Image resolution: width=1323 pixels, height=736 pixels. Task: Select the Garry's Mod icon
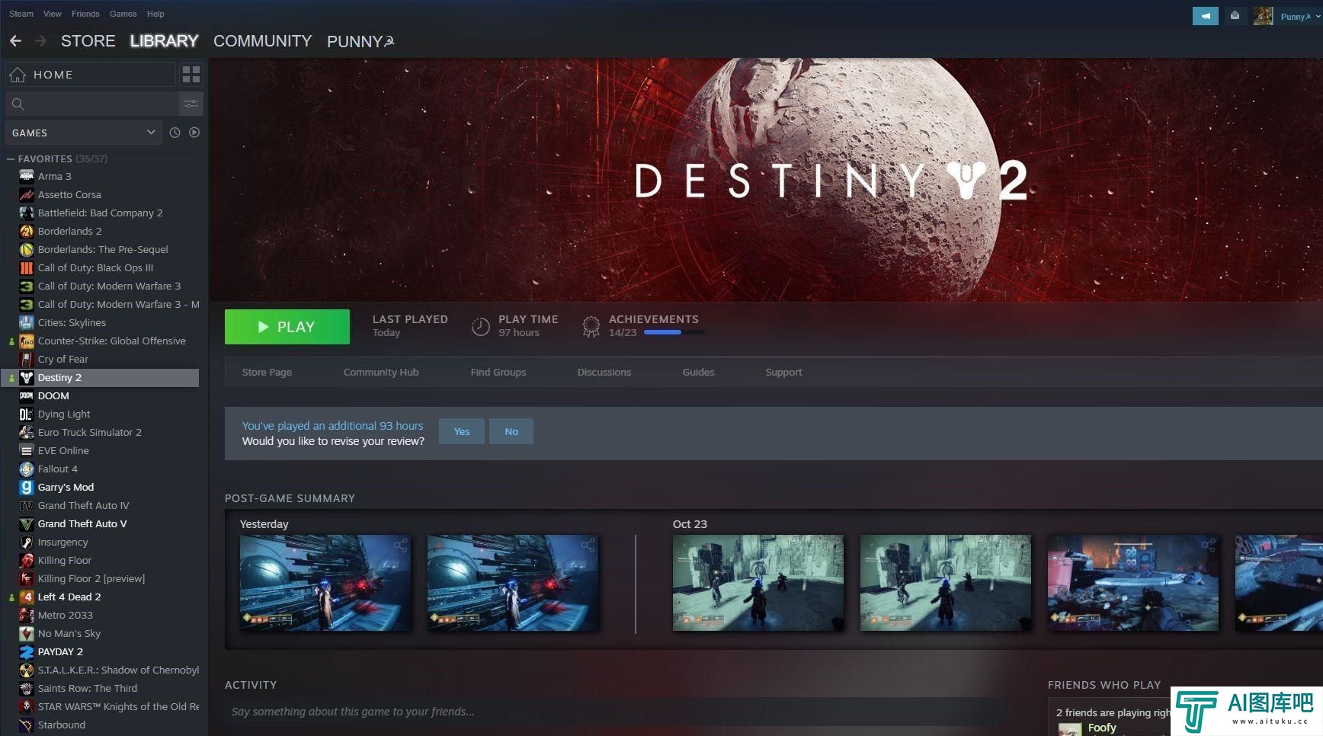(x=27, y=487)
